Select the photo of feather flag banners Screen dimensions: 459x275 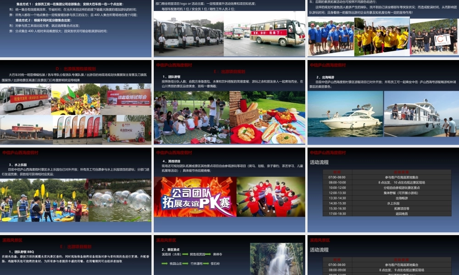(x=78, y=129)
